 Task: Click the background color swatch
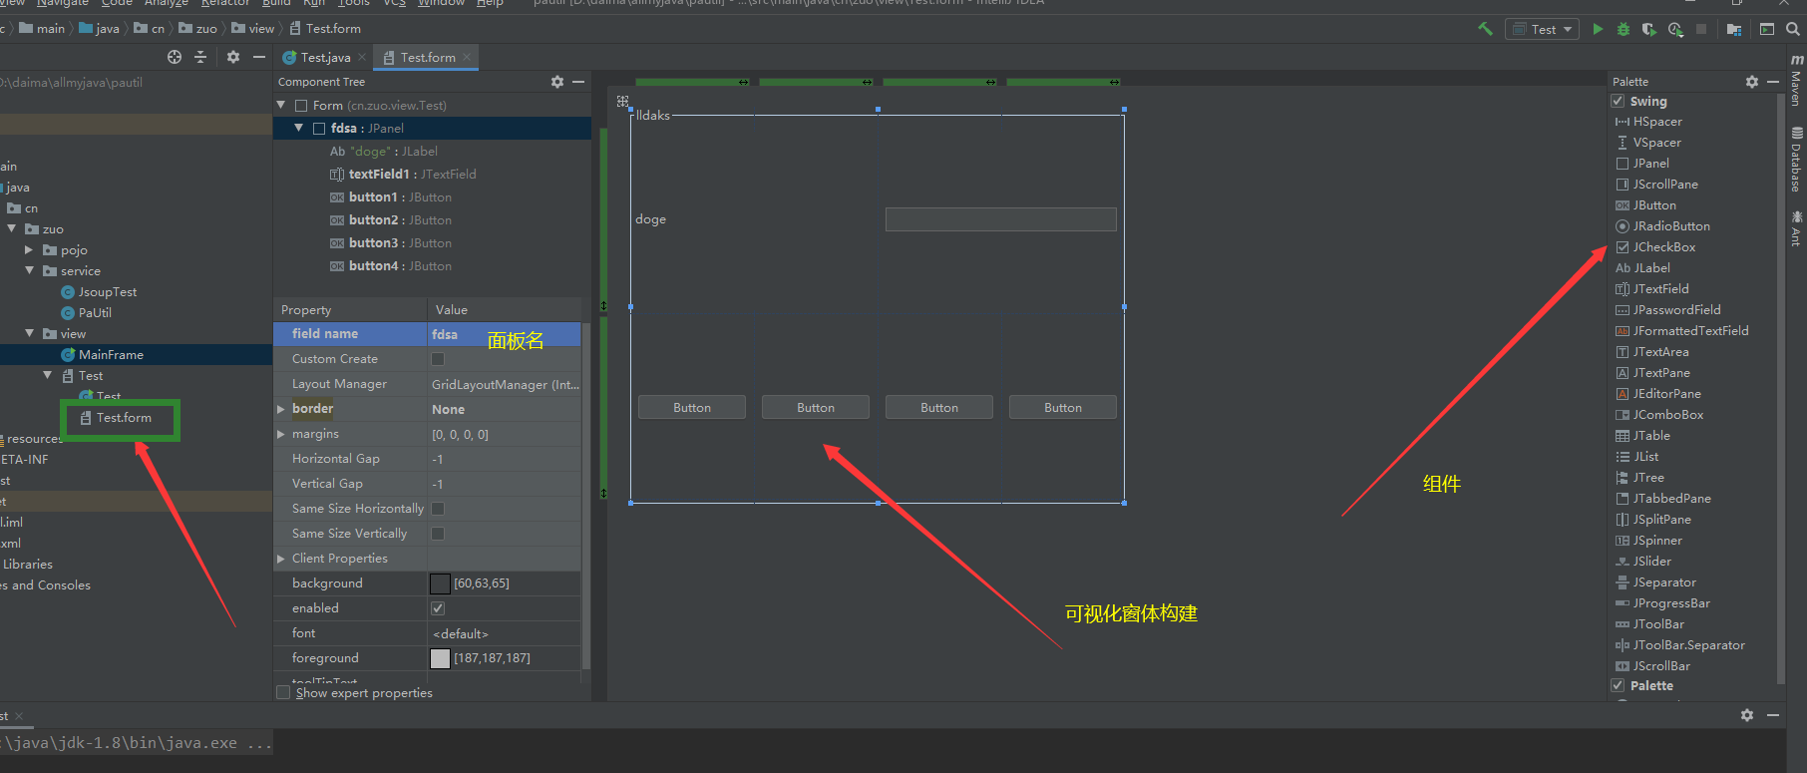pyautogui.click(x=440, y=583)
